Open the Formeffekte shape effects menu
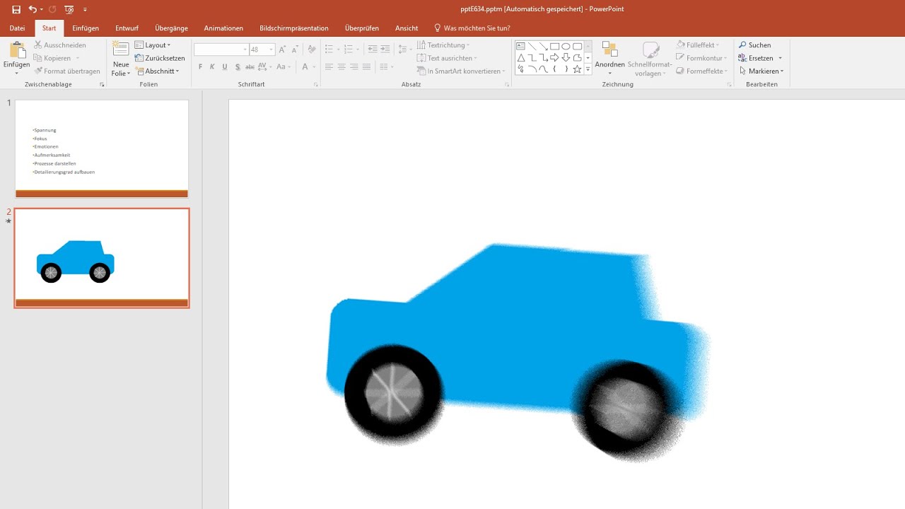Viewport: 905px width, 509px height. pyautogui.click(x=701, y=71)
